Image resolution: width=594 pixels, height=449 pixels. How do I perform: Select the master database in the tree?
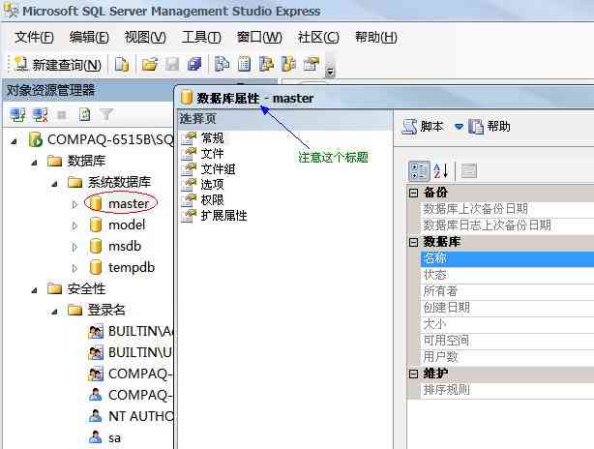(129, 204)
